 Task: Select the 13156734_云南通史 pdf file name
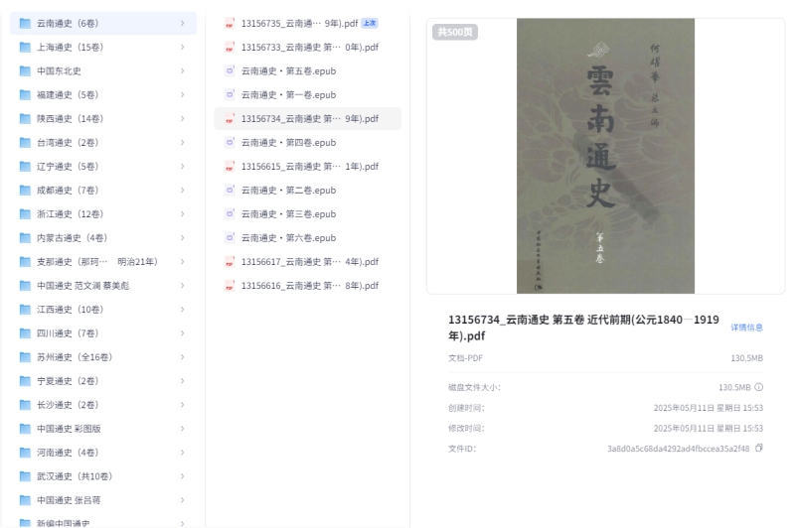pyautogui.click(x=310, y=118)
